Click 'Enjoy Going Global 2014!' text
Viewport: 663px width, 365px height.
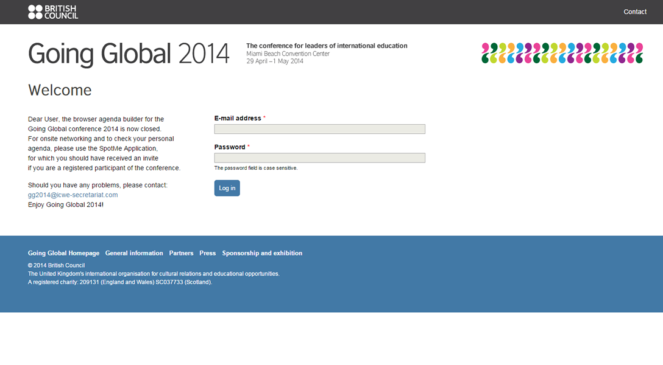[66, 204]
